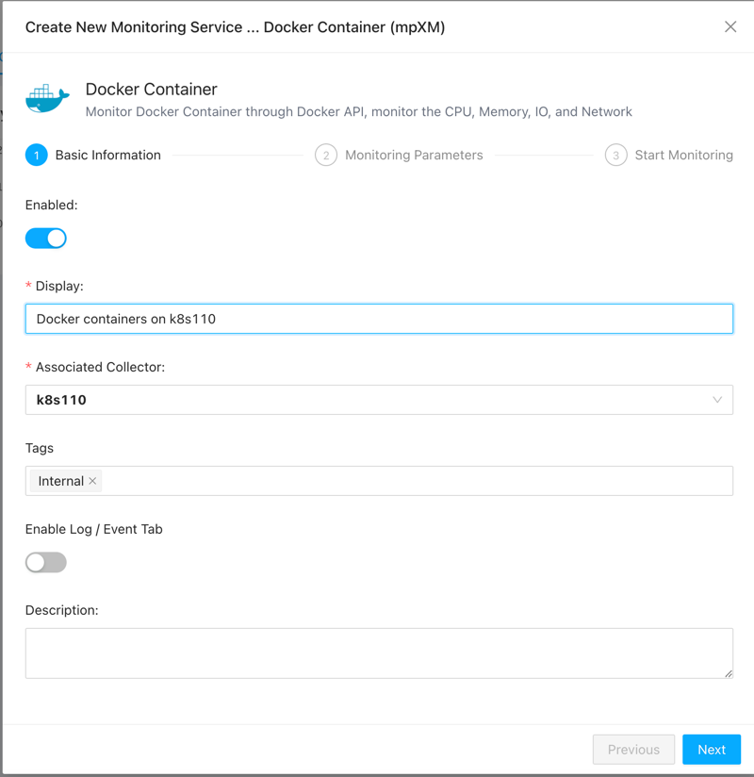Go to Monitoring Parameters step label

click(414, 156)
